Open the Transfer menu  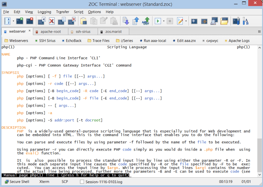coord(62,12)
